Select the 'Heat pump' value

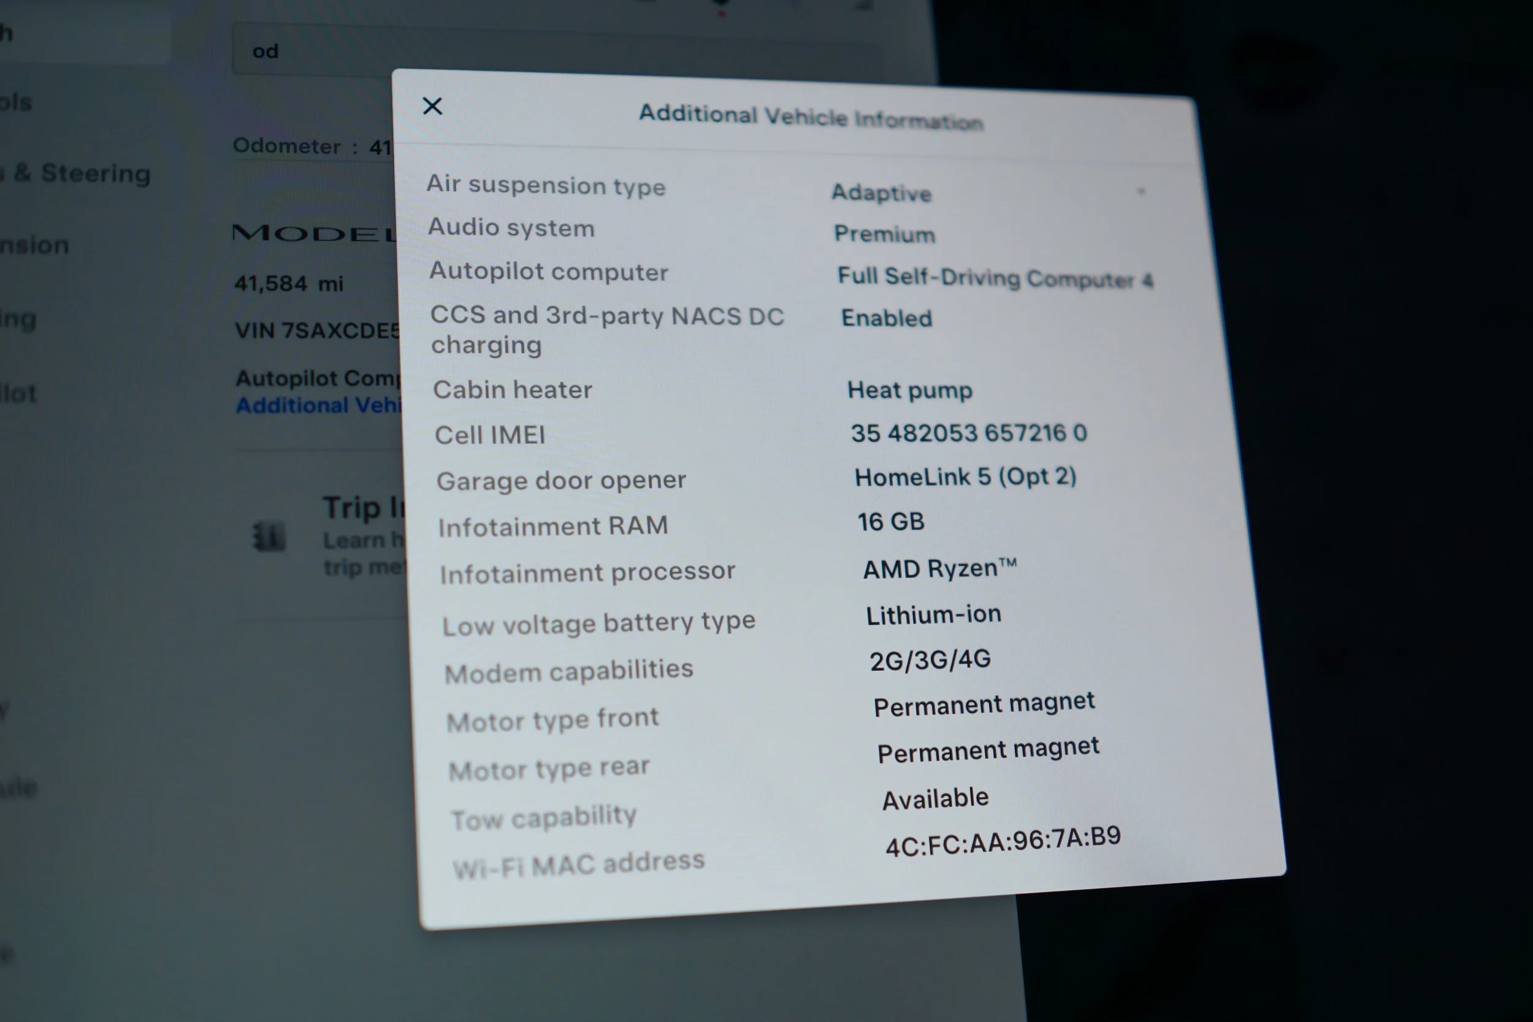pos(910,391)
